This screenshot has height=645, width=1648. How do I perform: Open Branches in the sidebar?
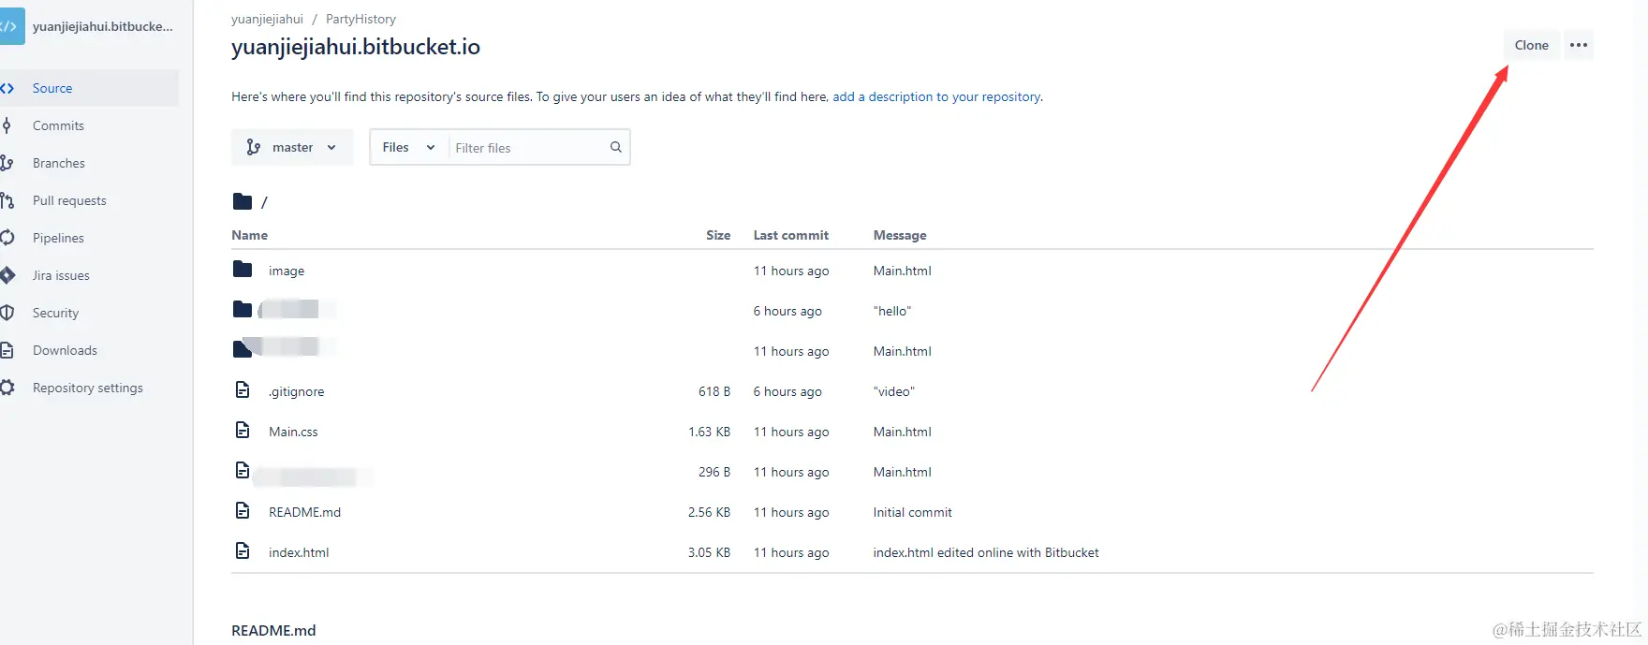(58, 163)
